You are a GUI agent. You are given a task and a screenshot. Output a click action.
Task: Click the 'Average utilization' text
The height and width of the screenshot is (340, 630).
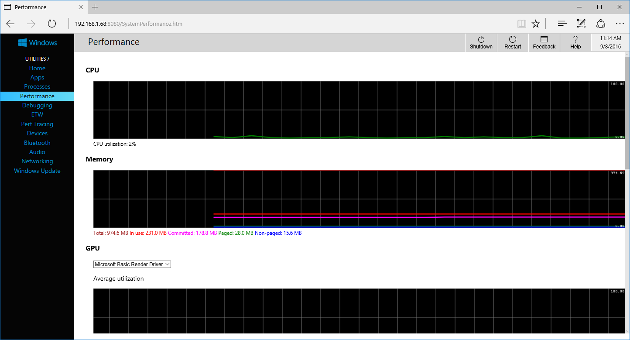click(x=119, y=278)
